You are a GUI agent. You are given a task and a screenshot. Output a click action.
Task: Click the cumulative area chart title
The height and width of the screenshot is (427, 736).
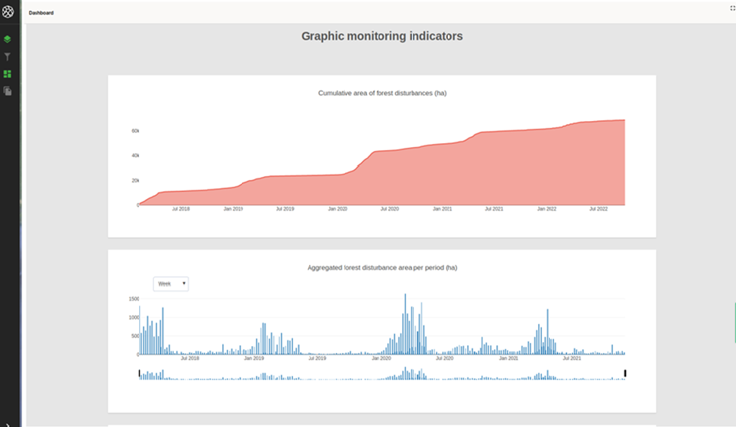point(382,94)
